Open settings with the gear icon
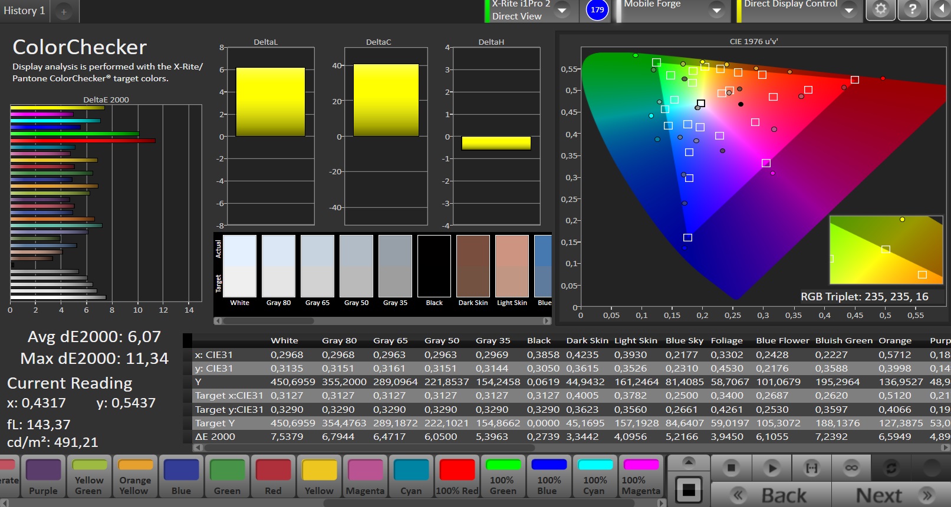951x507 pixels. (x=880, y=10)
